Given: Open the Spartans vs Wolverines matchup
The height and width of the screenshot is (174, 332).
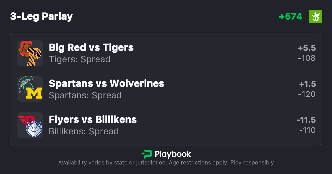Looking at the screenshot, I should coord(106,84).
